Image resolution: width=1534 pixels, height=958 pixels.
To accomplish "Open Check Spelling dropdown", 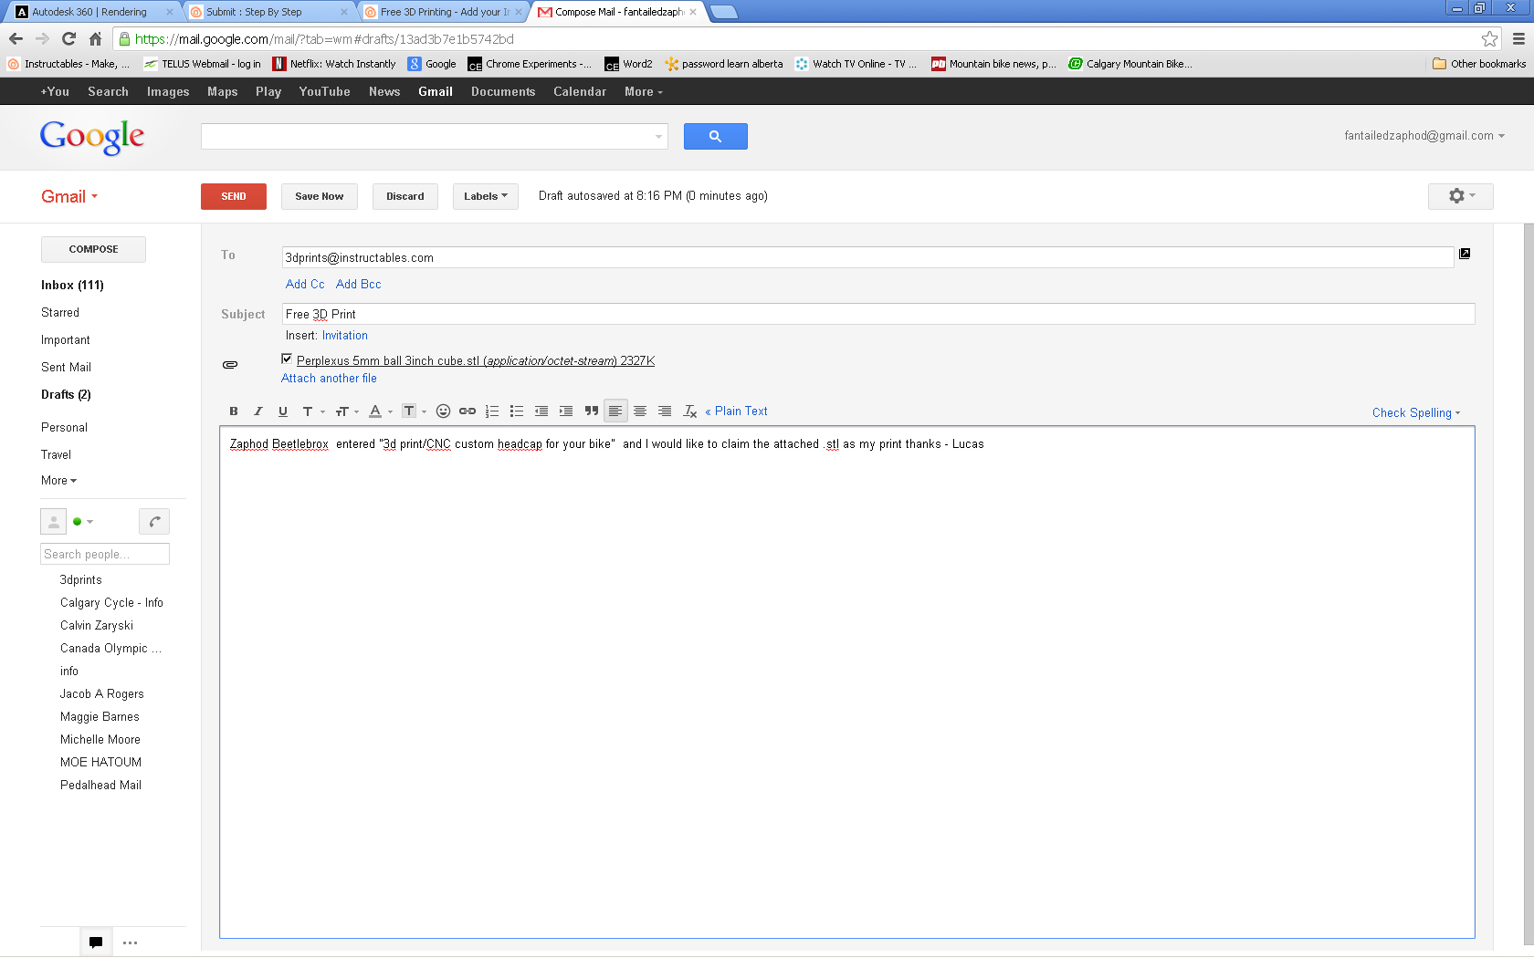I will (1416, 413).
